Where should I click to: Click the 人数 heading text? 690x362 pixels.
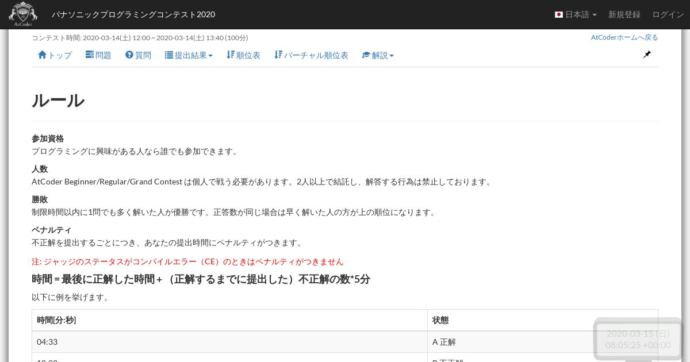pyautogui.click(x=40, y=169)
